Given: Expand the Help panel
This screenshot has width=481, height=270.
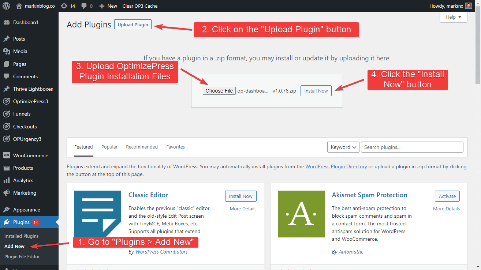Looking at the screenshot, I should [453, 17].
